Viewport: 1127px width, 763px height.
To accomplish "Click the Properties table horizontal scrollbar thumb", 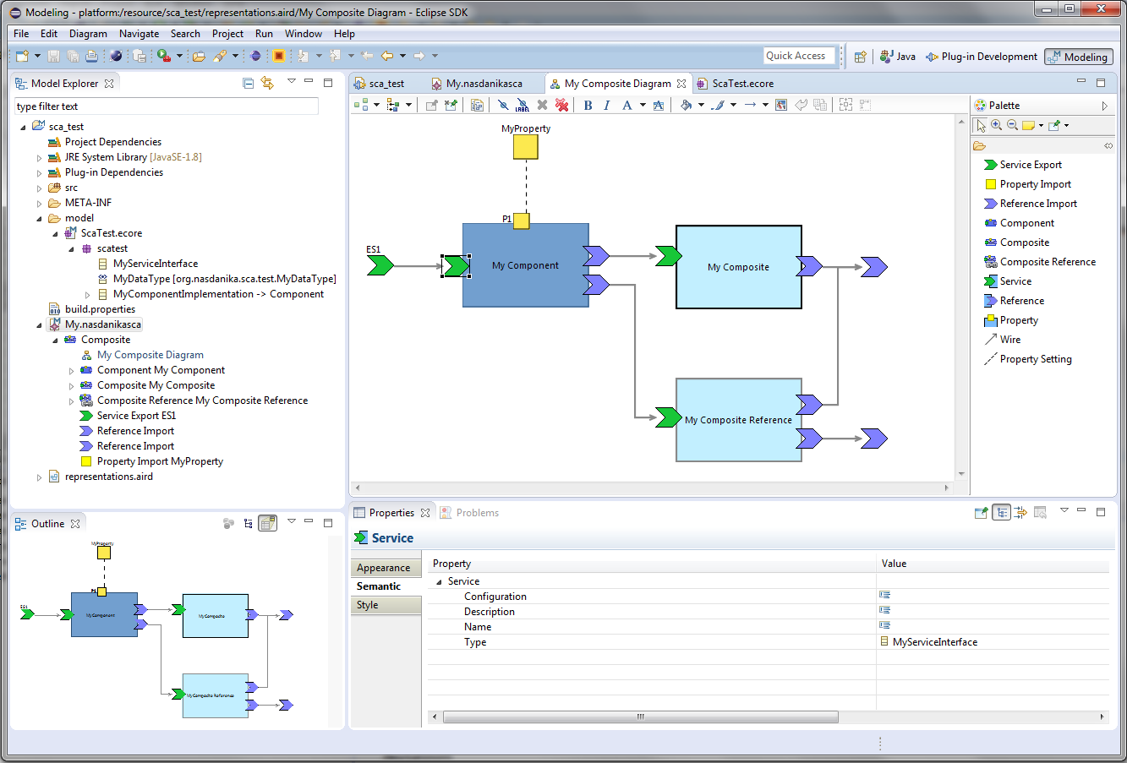I will pyautogui.click(x=640, y=717).
